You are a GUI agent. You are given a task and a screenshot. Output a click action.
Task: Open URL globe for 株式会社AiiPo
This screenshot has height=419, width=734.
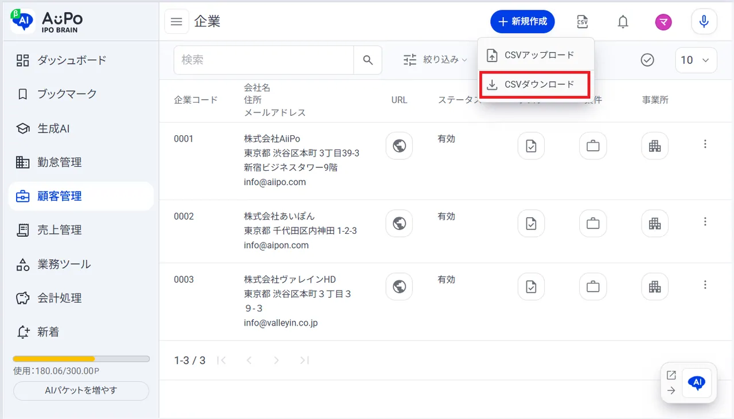point(399,146)
